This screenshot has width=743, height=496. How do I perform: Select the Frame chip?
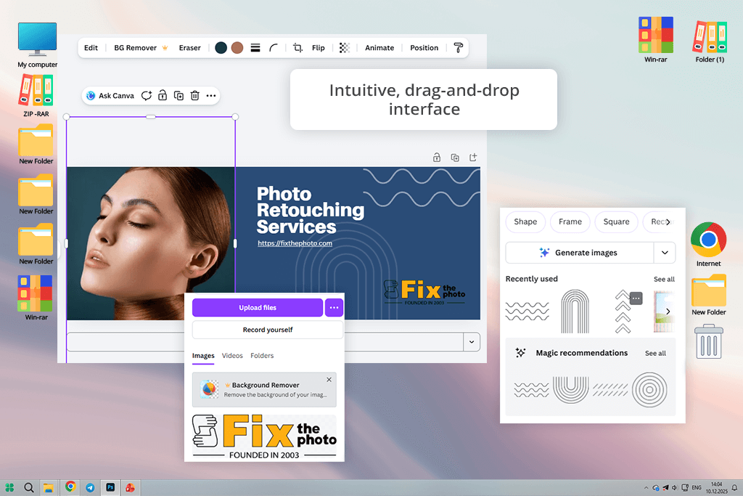tap(570, 222)
